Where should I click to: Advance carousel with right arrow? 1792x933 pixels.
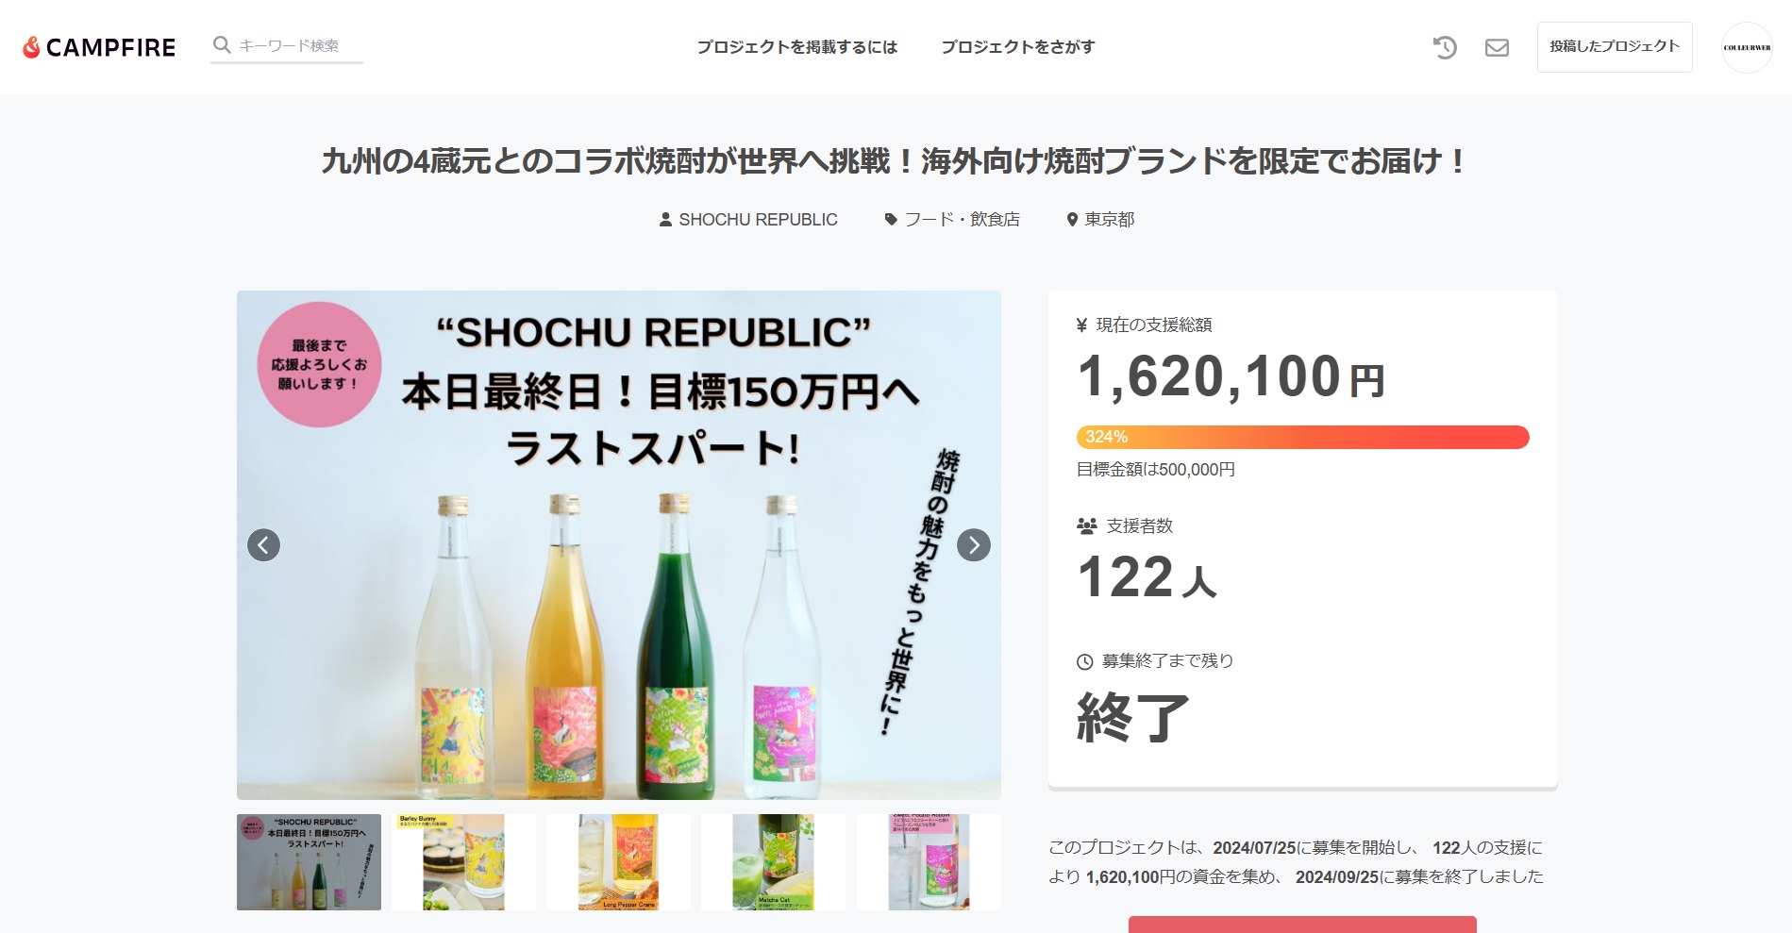point(973,544)
